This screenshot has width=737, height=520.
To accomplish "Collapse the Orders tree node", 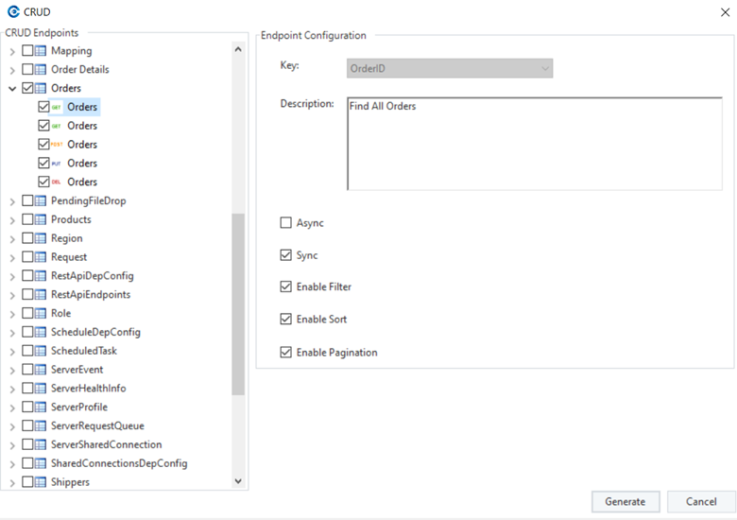I will pyautogui.click(x=12, y=89).
